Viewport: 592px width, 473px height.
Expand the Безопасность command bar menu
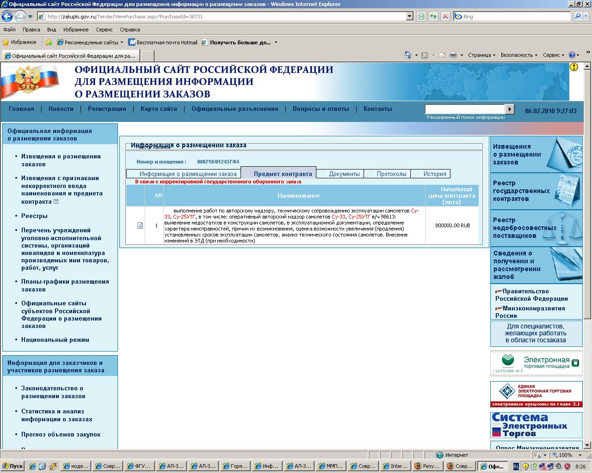click(519, 55)
